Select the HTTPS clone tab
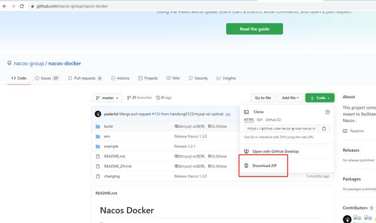376x223 pixels. tap(249, 119)
